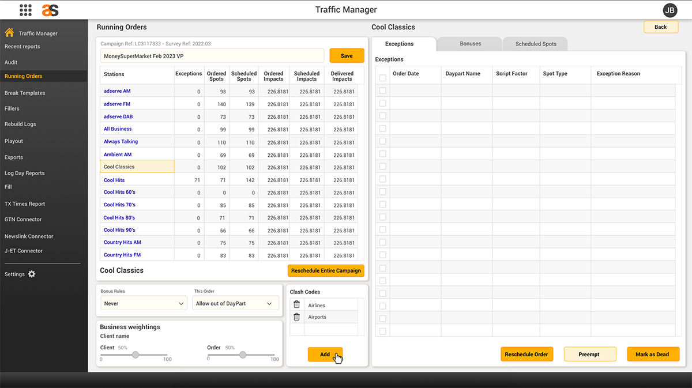Screen dimensions: 692x388
Task: Switch to the Scheduled Spots tab
Action: [x=536, y=44]
